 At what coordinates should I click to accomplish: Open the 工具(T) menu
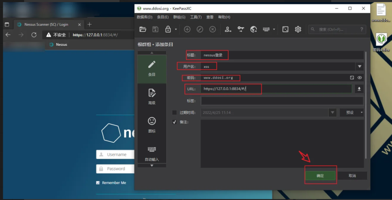pos(196,17)
